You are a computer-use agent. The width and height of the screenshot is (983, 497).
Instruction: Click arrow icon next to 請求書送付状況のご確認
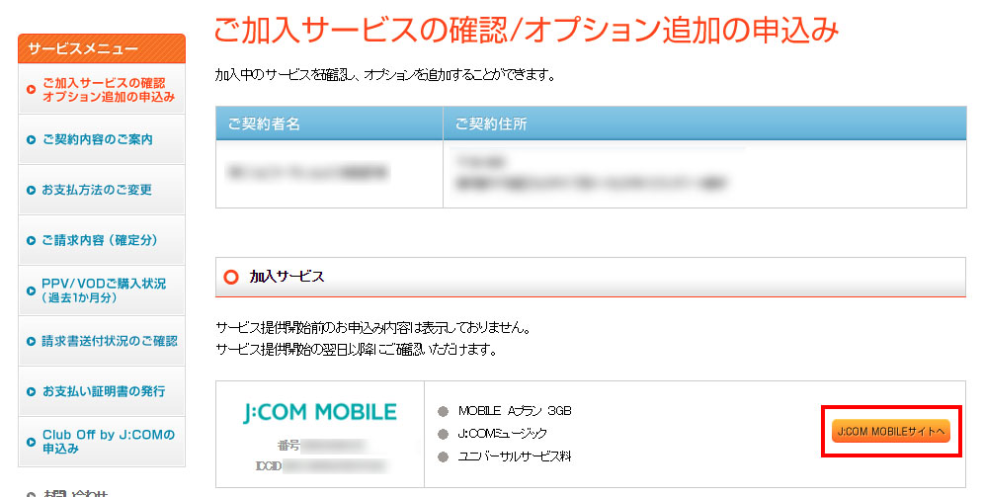point(31,342)
